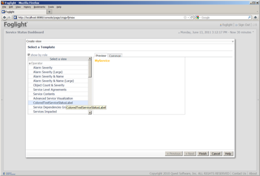Click the Cancel button

coord(216,154)
